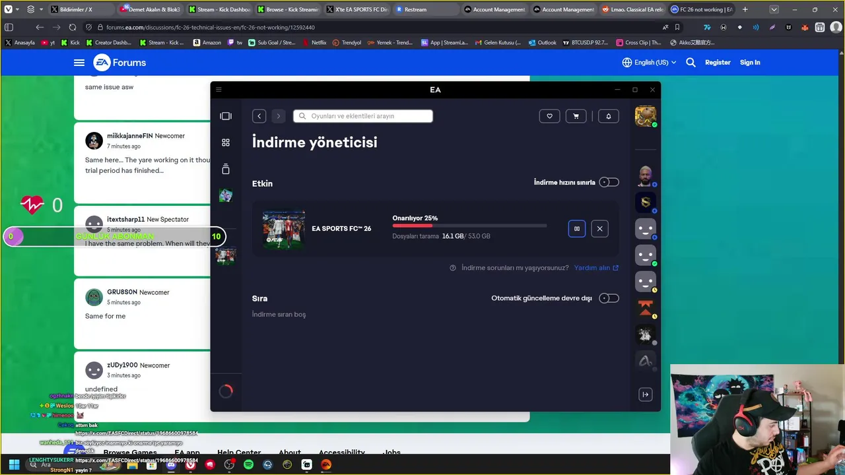The height and width of the screenshot is (475, 845).
Task: Open the download manager spinner icon
Action: [226, 391]
